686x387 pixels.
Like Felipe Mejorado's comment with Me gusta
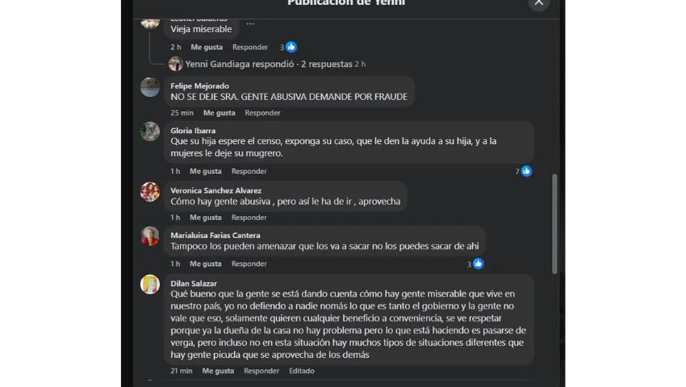click(x=219, y=113)
